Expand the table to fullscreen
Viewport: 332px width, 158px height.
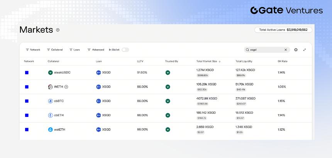click(305, 50)
